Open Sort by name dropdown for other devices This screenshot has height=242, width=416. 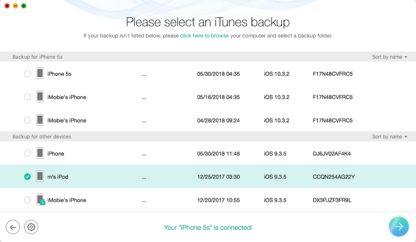pyautogui.click(x=390, y=137)
